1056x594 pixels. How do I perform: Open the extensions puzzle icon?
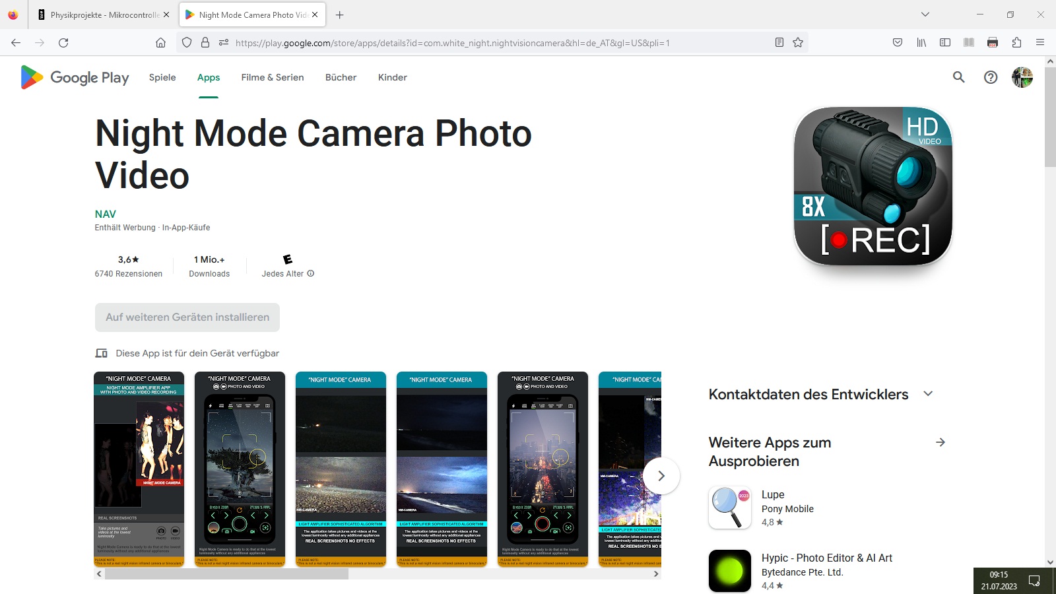pyautogui.click(x=1016, y=43)
